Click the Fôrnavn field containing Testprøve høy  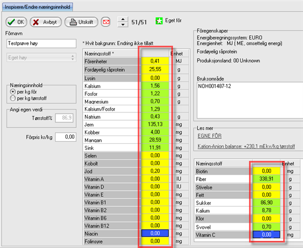[x=41, y=44]
